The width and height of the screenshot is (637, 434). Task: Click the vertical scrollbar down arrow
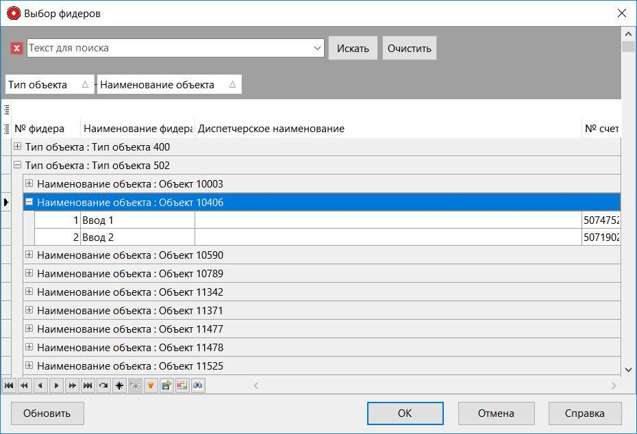[x=627, y=368]
